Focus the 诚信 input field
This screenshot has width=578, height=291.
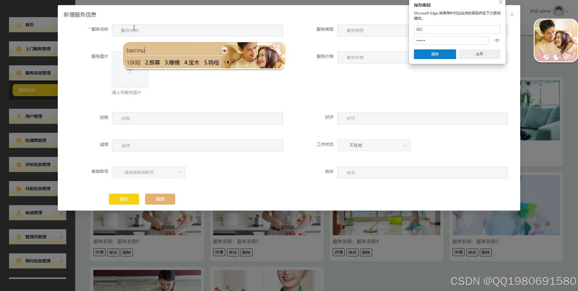click(197, 145)
